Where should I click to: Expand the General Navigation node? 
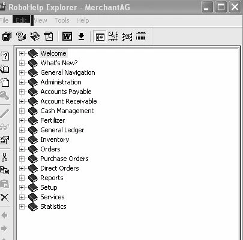(x=22, y=72)
